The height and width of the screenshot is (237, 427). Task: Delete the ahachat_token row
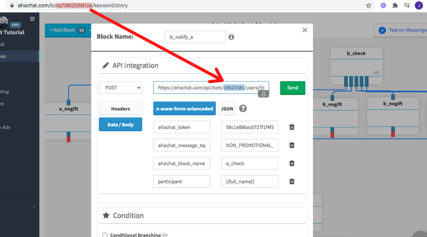click(292, 127)
